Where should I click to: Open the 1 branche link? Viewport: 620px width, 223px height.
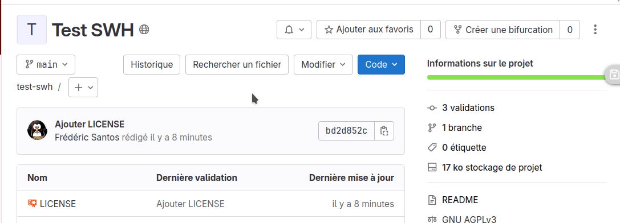(462, 127)
